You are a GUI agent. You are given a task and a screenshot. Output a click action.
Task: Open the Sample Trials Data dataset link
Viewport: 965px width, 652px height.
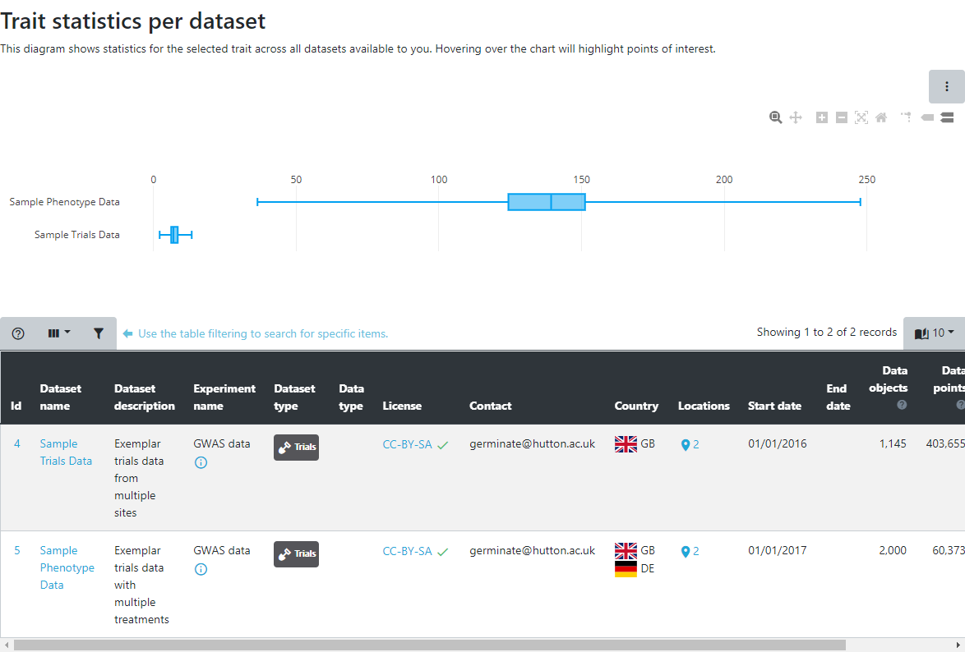coord(66,452)
